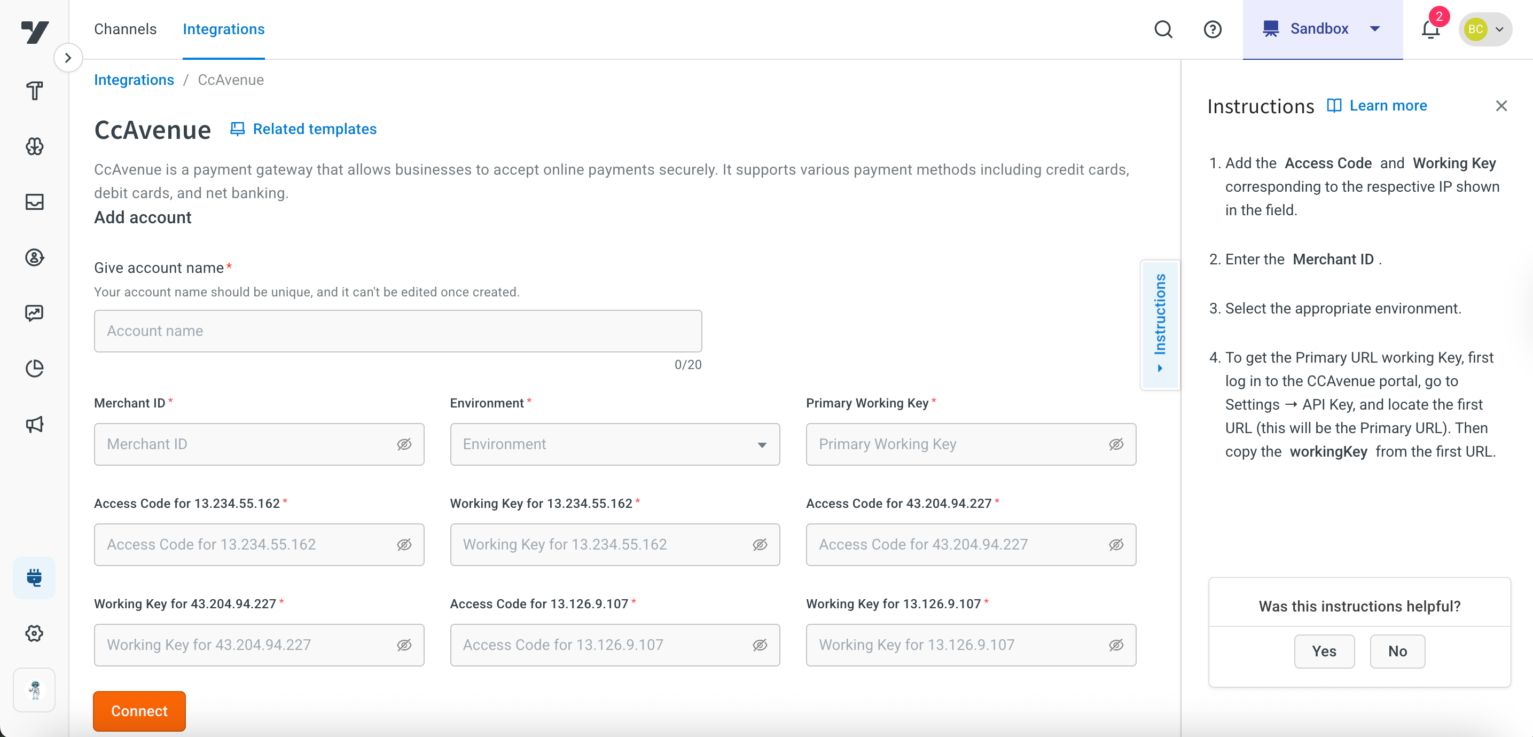Open Related templates link
Screen dimensions: 1533x737
click(x=314, y=129)
